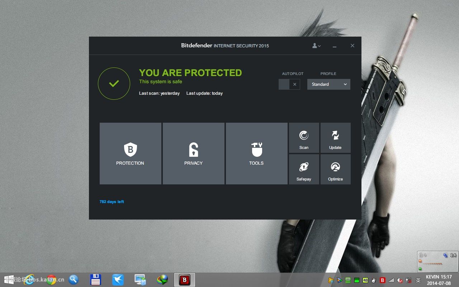Click 'Last scan: yesterday' text
This screenshot has height=287, width=459.
point(160,93)
